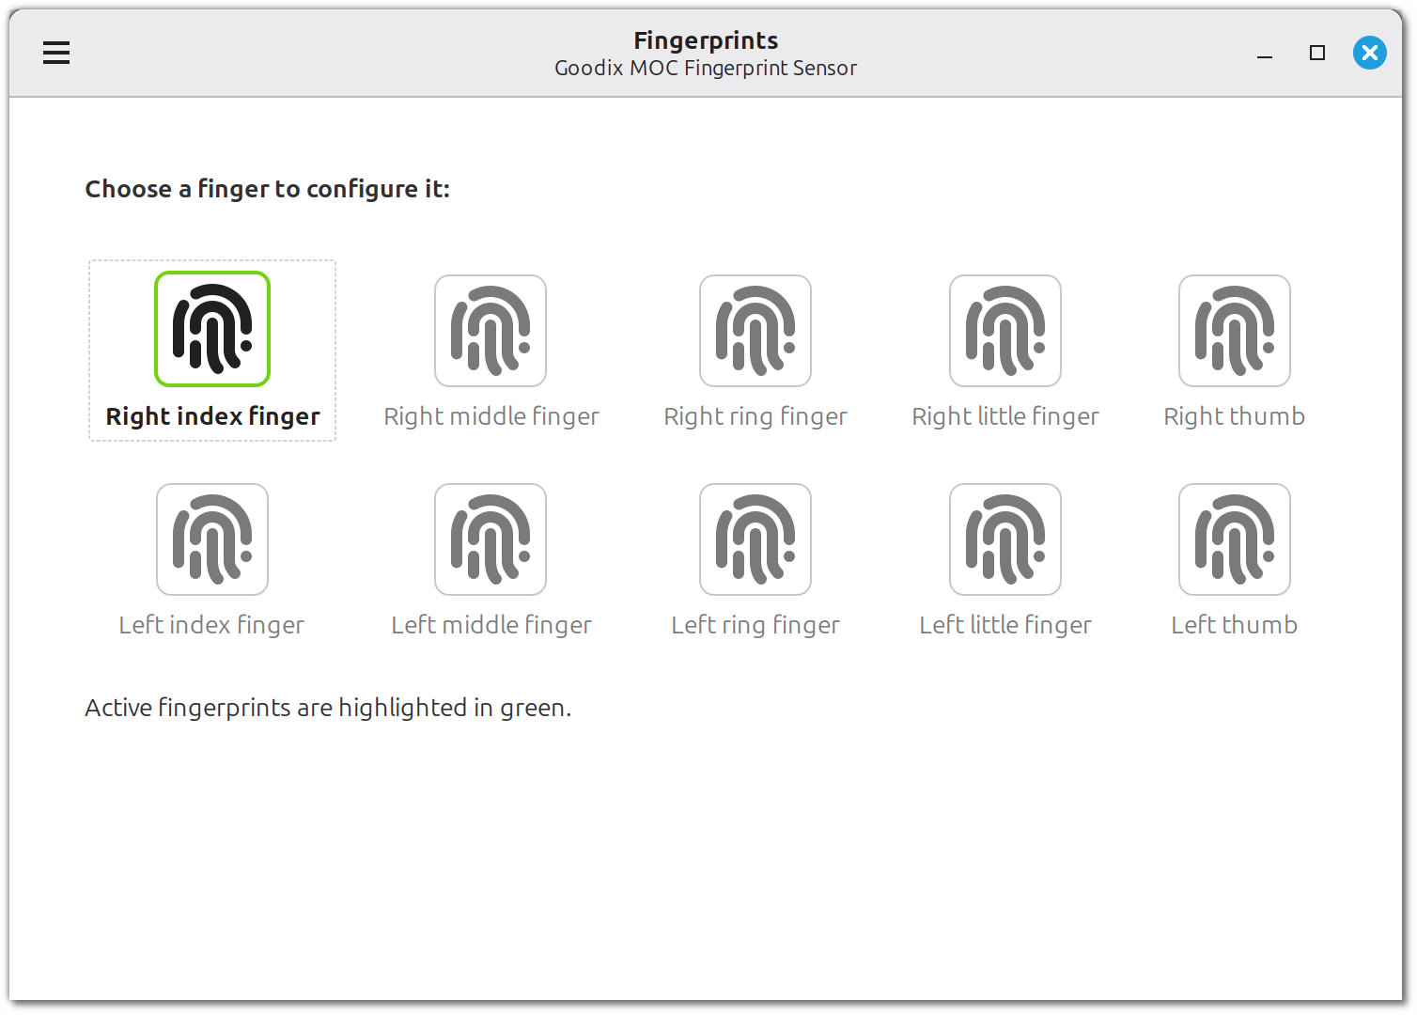Image resolution: width=1417 pixels, height=1015 pixels.
Task: Choose the Right ring finger fingerprint icon
Action: [755, 331]
